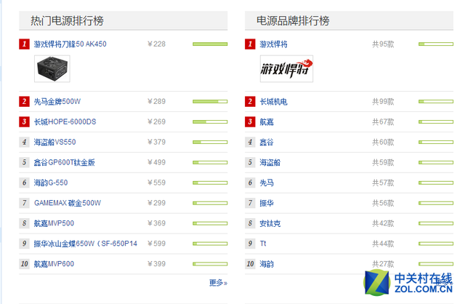Open 海韵 brand link

[267, 264]
